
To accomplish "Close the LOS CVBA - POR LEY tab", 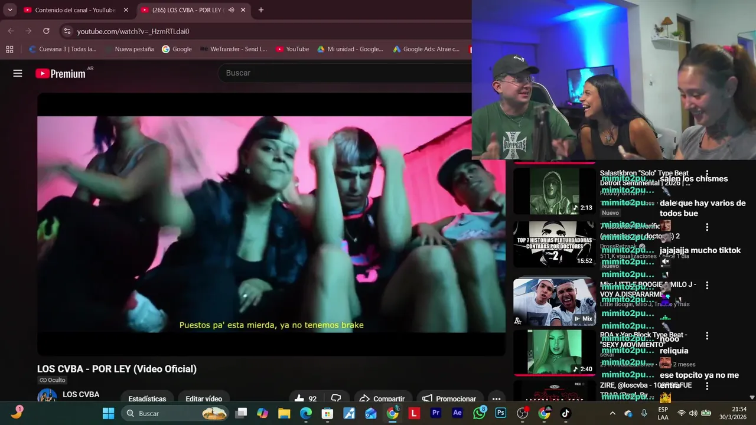I will (x=243, y=10).
